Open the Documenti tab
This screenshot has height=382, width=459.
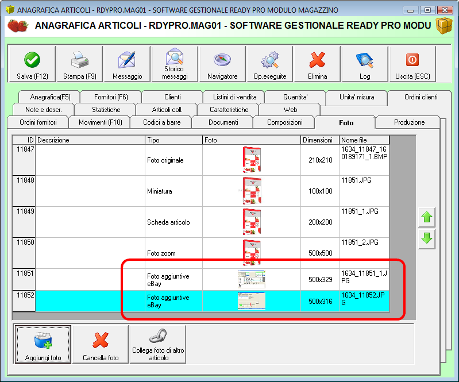coord(223,122)
